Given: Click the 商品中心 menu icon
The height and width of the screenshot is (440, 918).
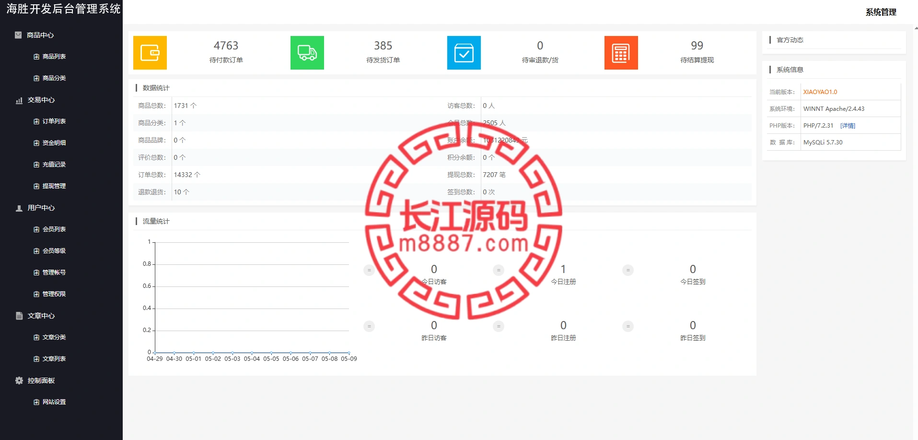Looking at the screenshot, I should coord(18,35).
